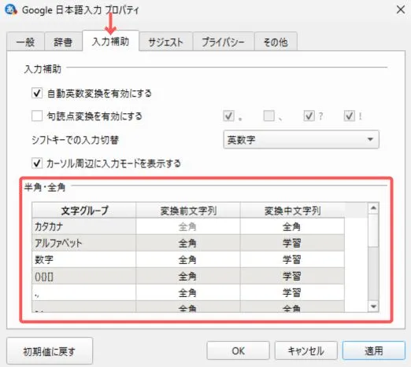
Task: Toggle the 、 punctuation checkbox
Action: point(269,116)
